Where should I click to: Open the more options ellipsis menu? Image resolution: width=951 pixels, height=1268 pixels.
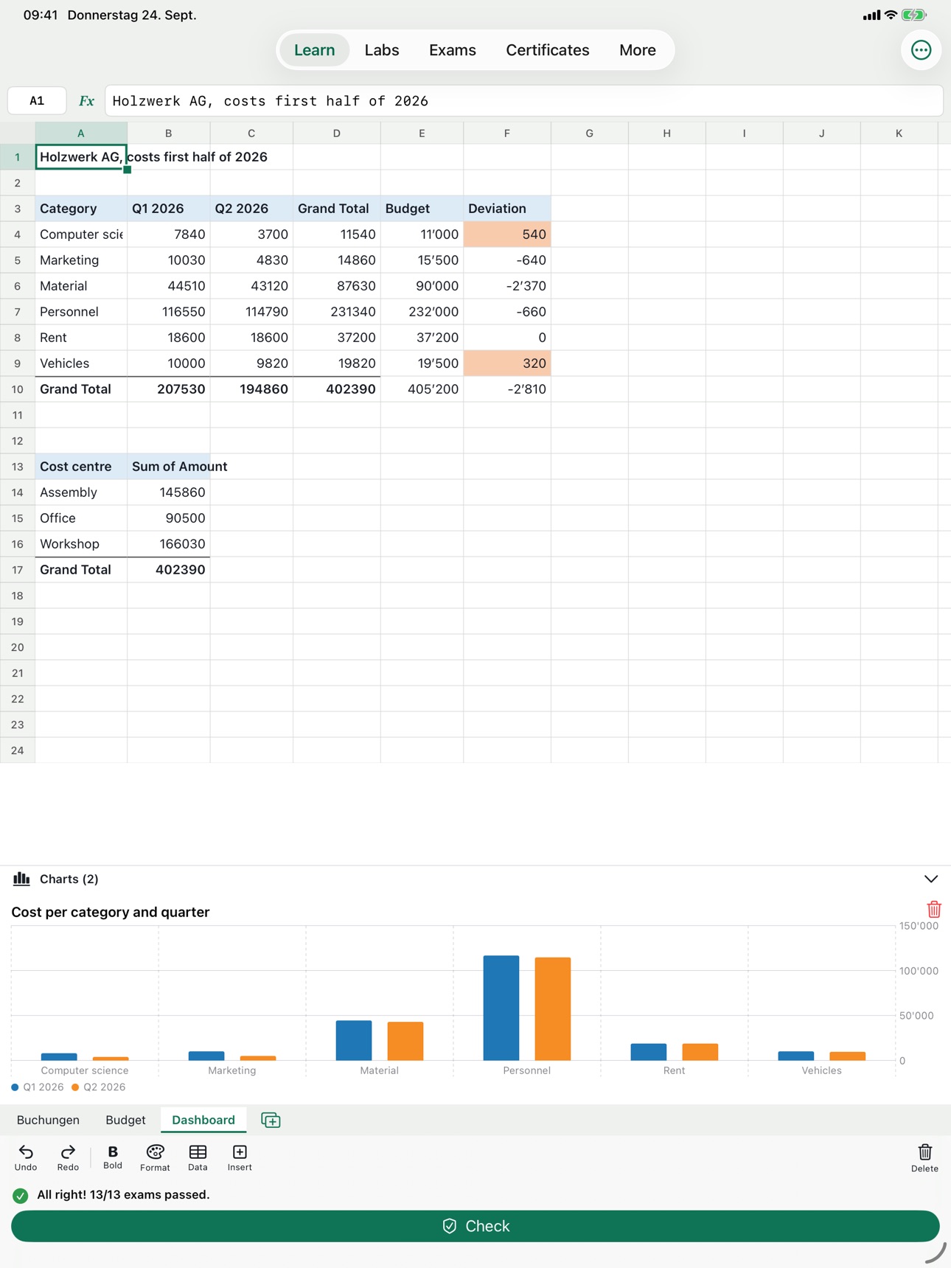point(921,50)
